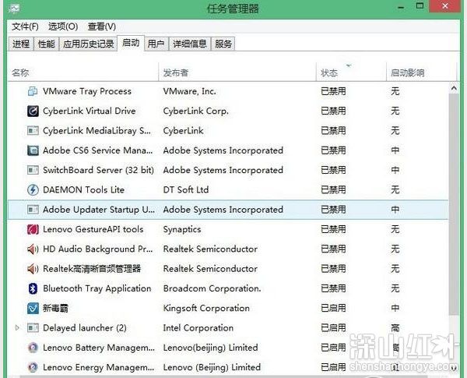The image size is (467, 378).
Task: Click the DAEMON Tools Lite lightning icon
Action: 33,189
